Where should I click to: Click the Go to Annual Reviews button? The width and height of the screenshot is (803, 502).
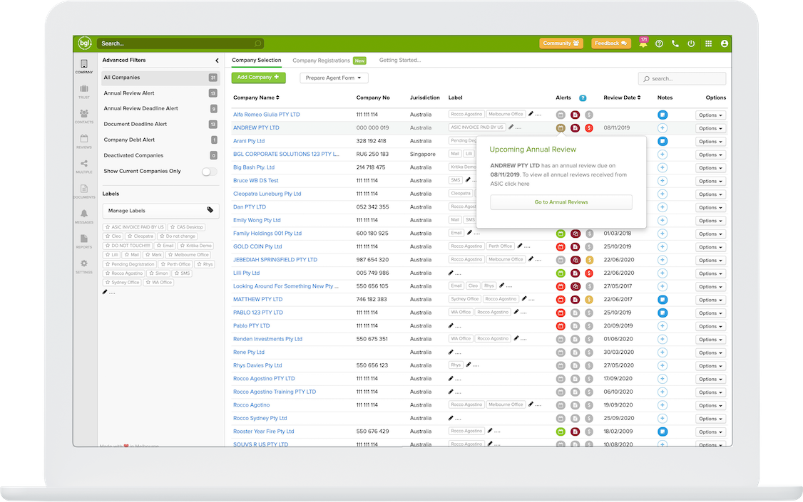pos(561,202)
